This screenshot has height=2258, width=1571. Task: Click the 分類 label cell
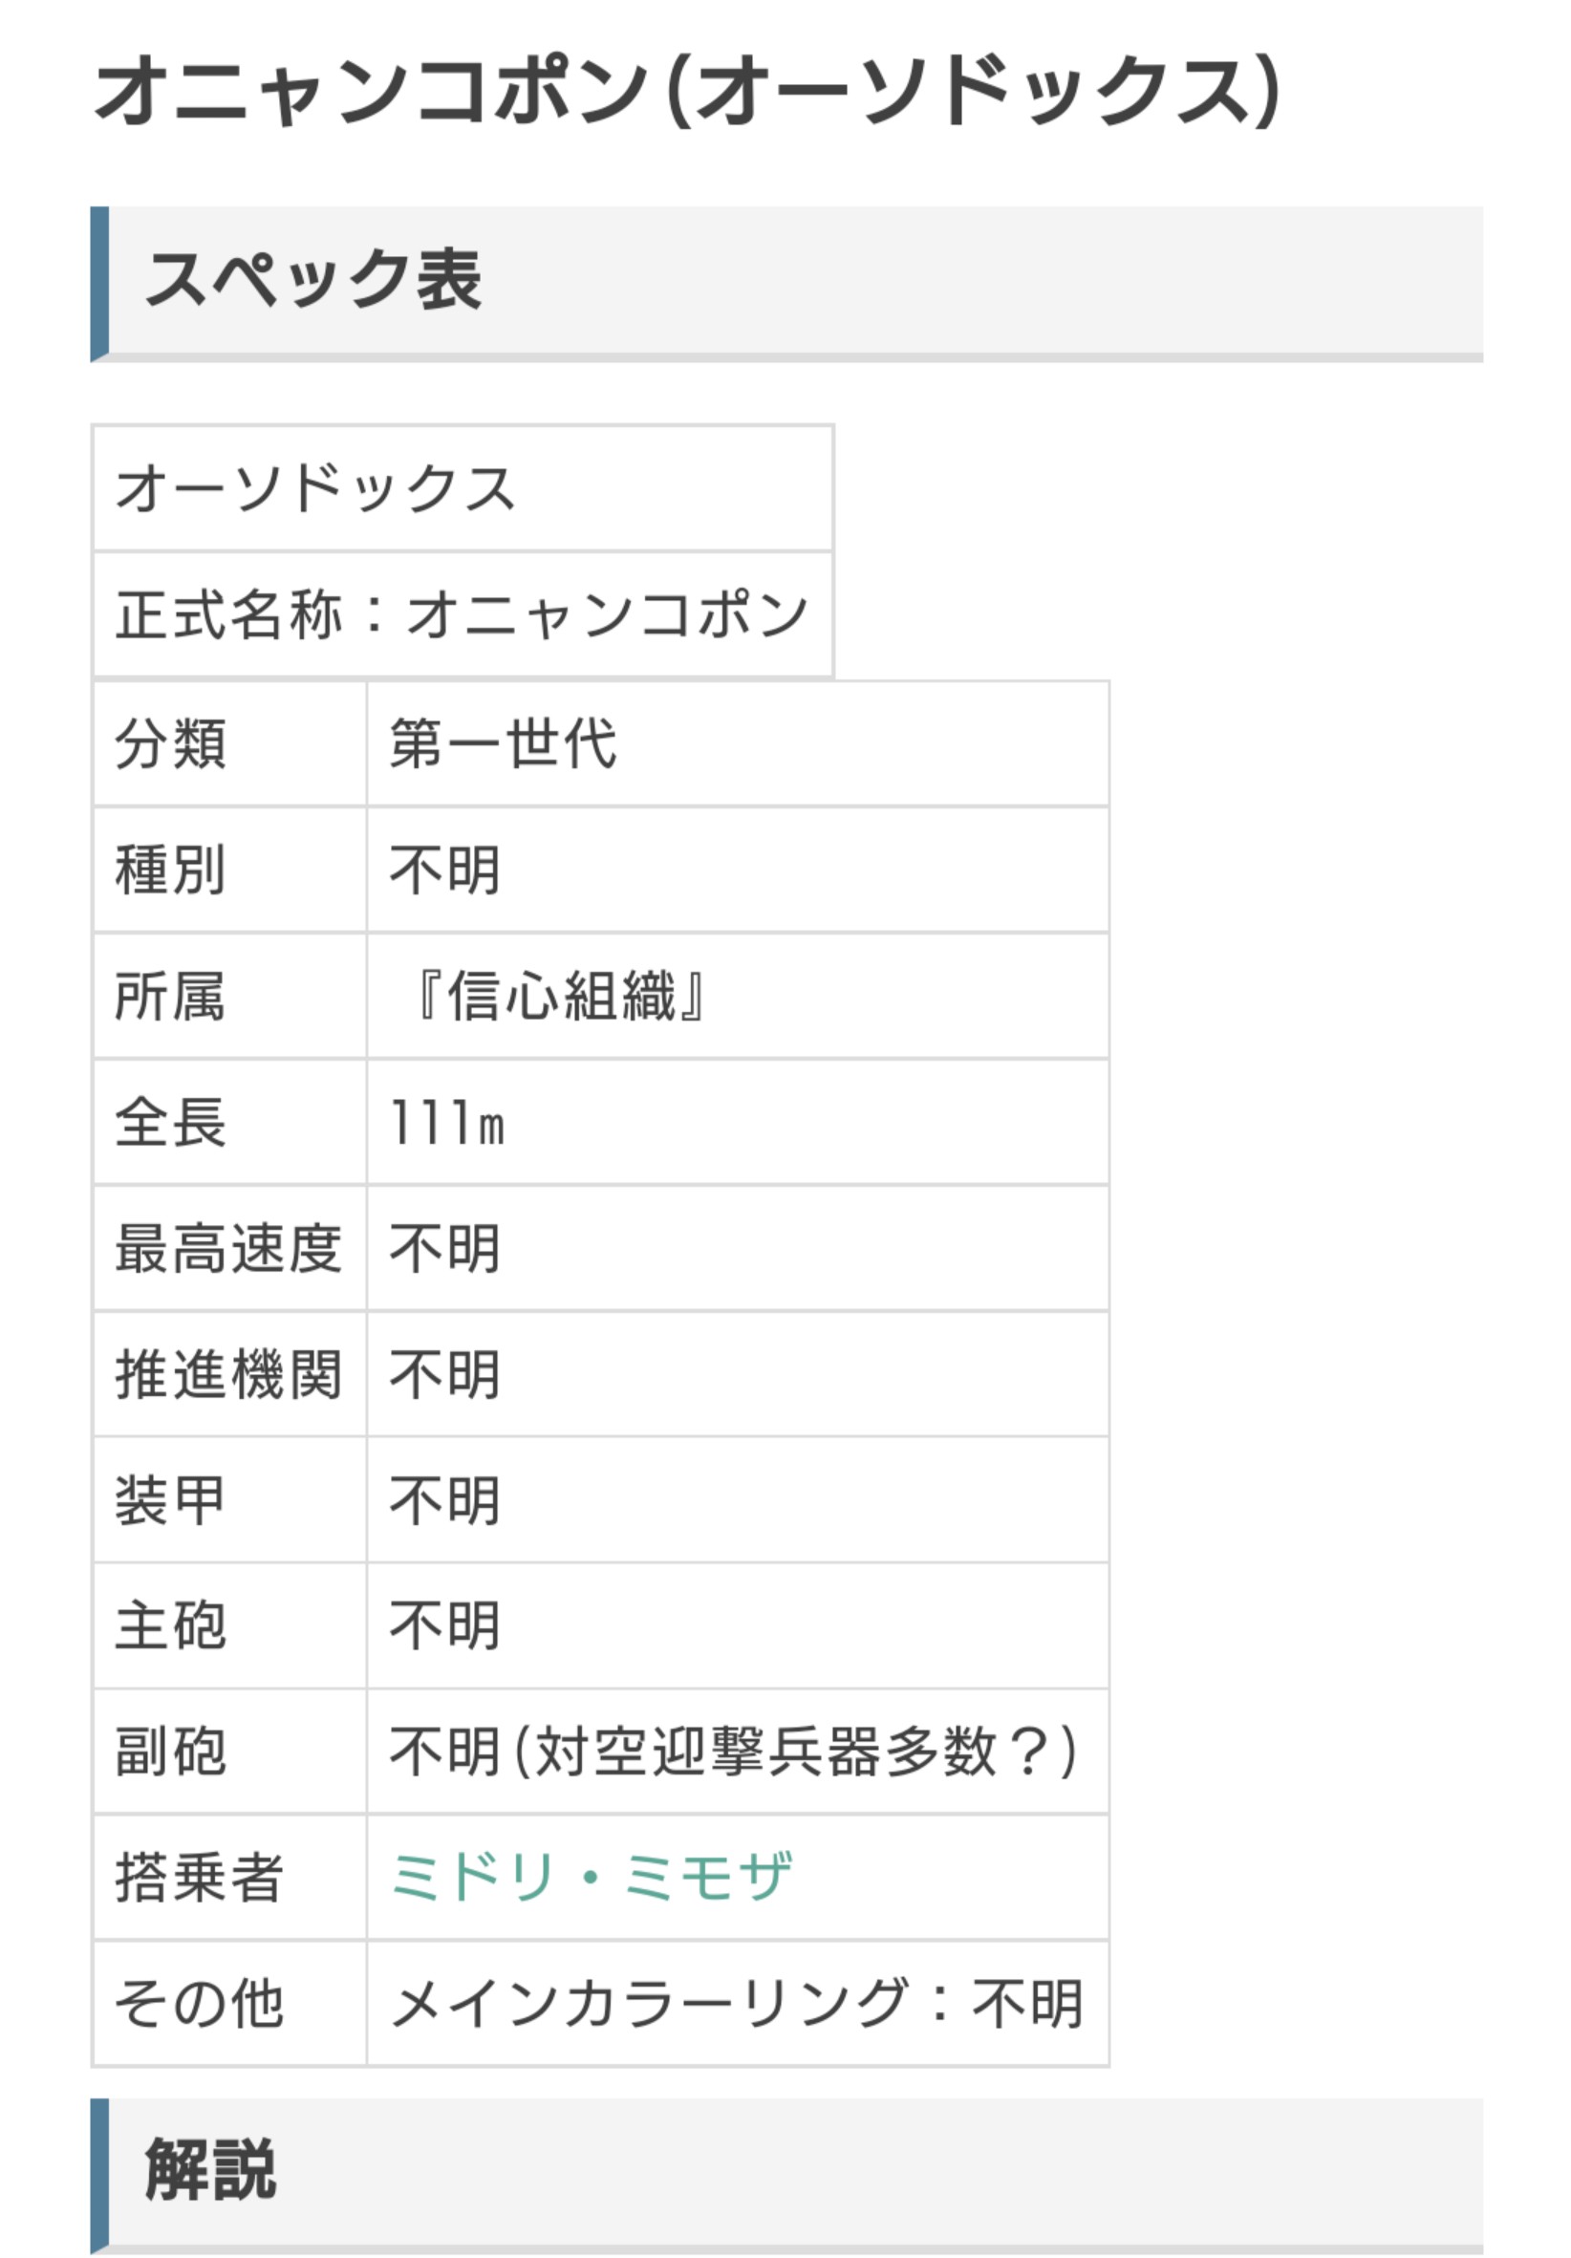coord(229,743)
